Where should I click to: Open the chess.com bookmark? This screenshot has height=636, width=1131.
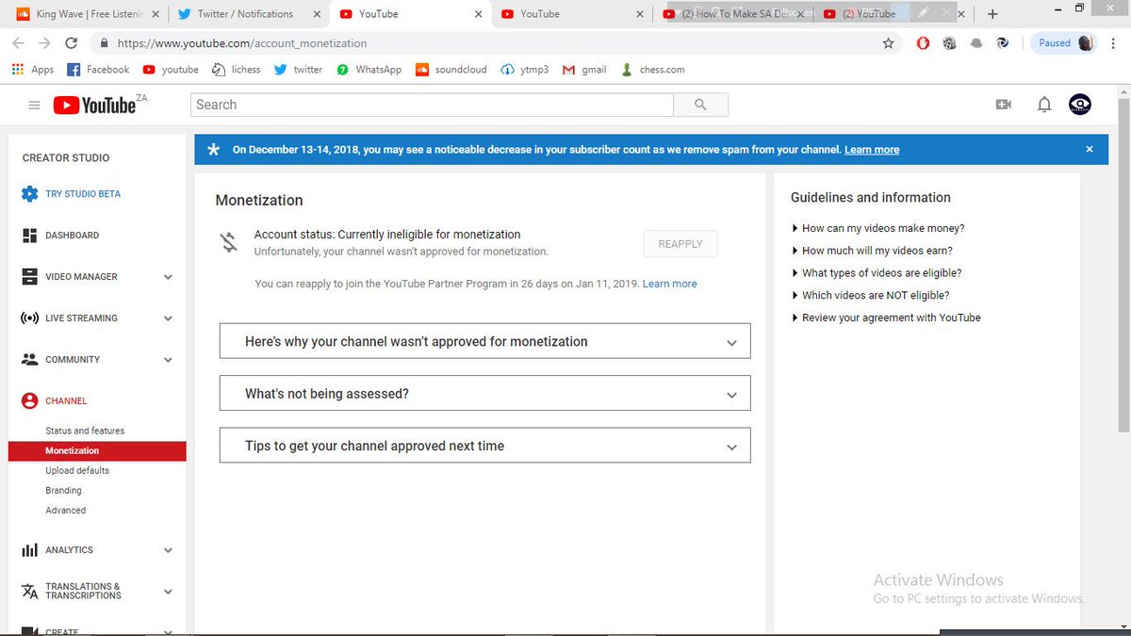coord(652,70)
